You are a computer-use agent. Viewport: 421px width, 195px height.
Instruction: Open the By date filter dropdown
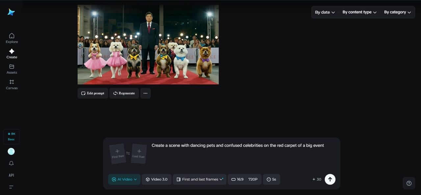coord(325,12)
